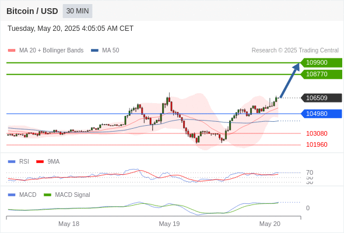This screenshot has height=233, width=344.
Task: Click the RSI 70 level label
Action: click(310, 172)
